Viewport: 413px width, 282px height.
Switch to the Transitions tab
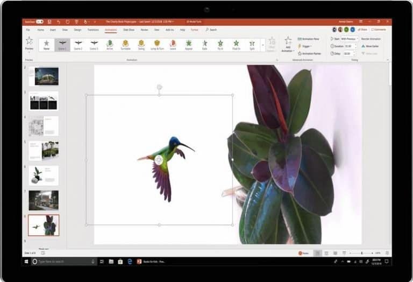click(x=93, y=30)
